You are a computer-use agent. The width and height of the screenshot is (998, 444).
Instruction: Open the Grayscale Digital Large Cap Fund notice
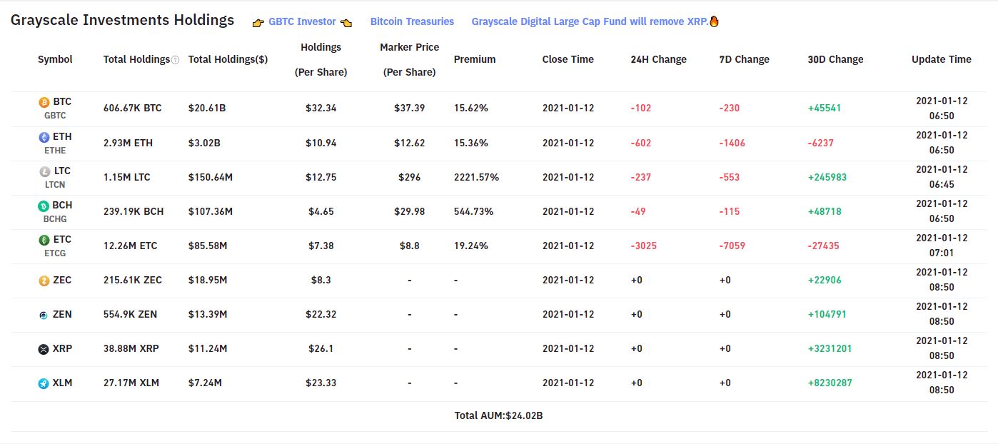coord(590,21)
